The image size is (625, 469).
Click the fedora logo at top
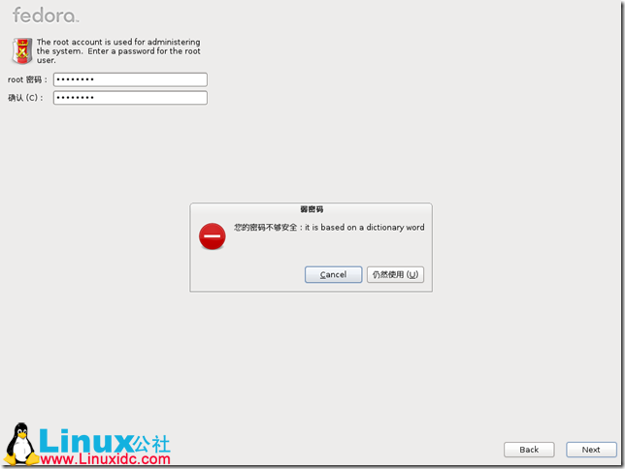[46, 16]
